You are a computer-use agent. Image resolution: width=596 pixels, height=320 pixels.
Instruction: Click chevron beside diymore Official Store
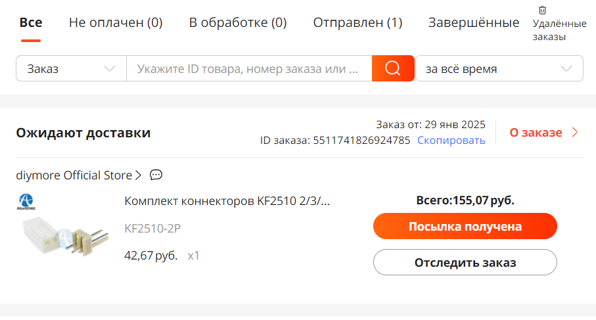point(139,175)
